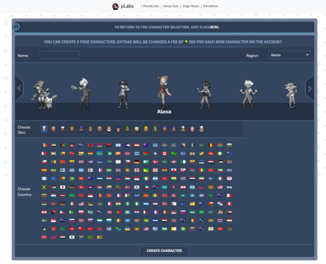Select the Jamaica flag
This screenshot has width=326, height=264.
pyautogui.click(x=44, y=187)
